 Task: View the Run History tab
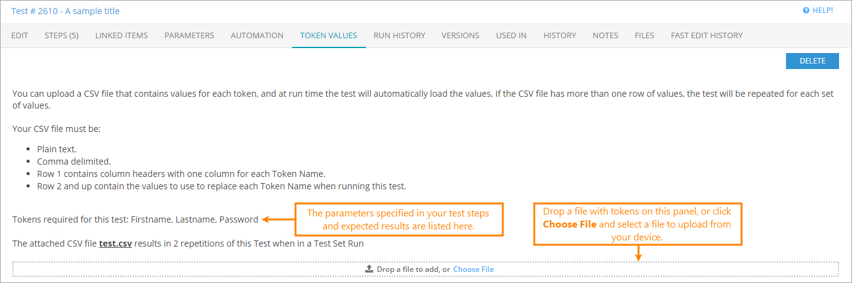click(400, 36)
